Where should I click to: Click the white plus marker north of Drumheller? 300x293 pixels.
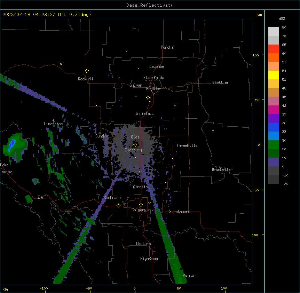click(x=213, y=130)
